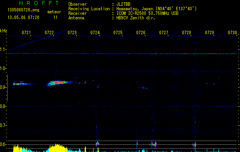Click the 1.1 frequency axis label
The image size is (240, 152).
point(3,49)
